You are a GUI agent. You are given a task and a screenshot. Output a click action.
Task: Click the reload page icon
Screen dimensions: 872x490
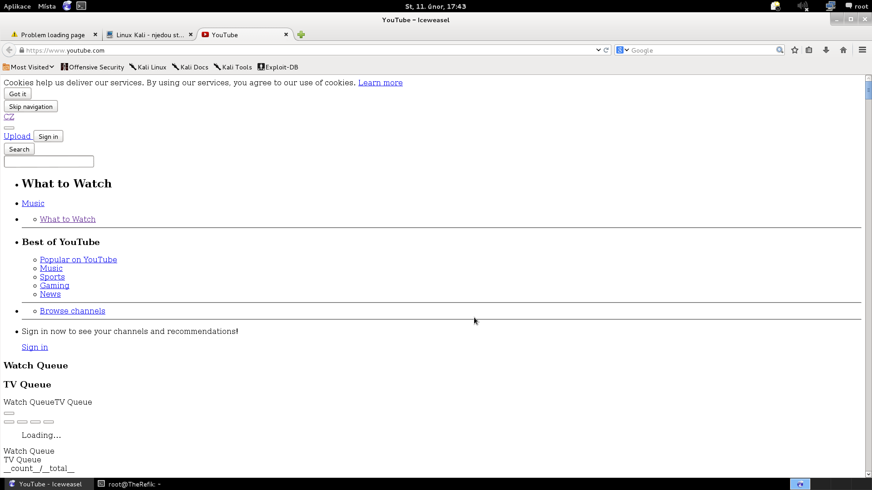(606, 50)
